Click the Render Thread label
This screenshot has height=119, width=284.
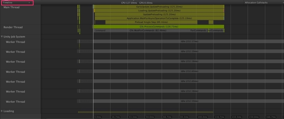(x=13, y=27)
